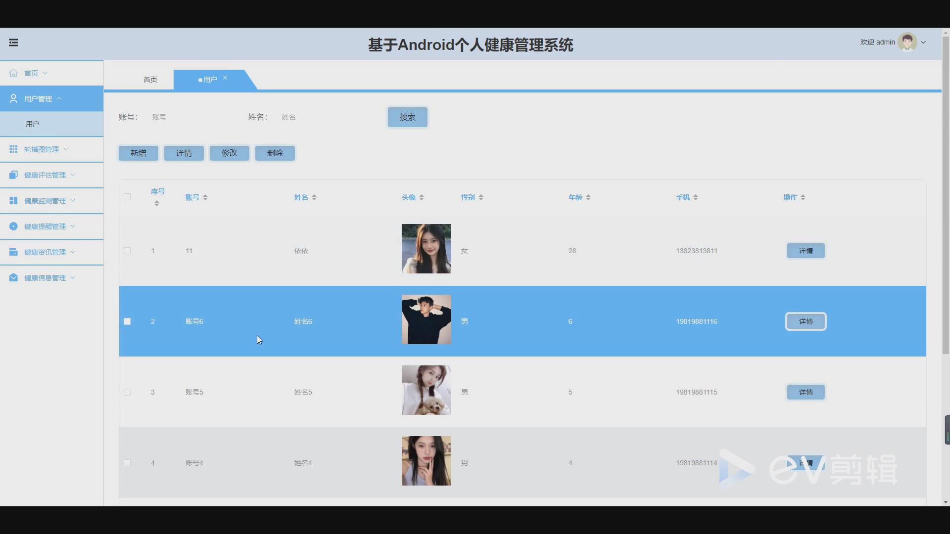Open the admin dropdown arrow
950x534 pixels.
click(x=923, y=43)
